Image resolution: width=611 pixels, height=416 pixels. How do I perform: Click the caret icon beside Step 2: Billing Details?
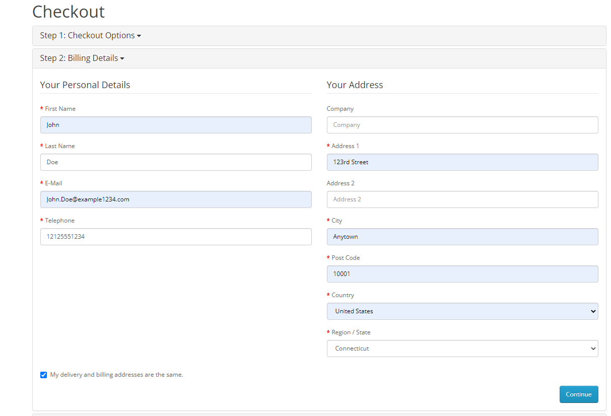tap(122, 59)
